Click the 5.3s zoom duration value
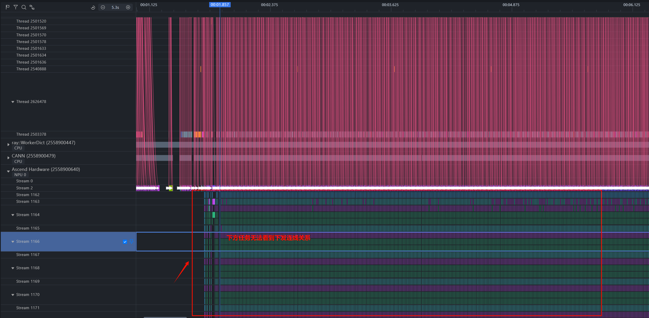Screen dimensions: 649x318 (x=115, y=8)
